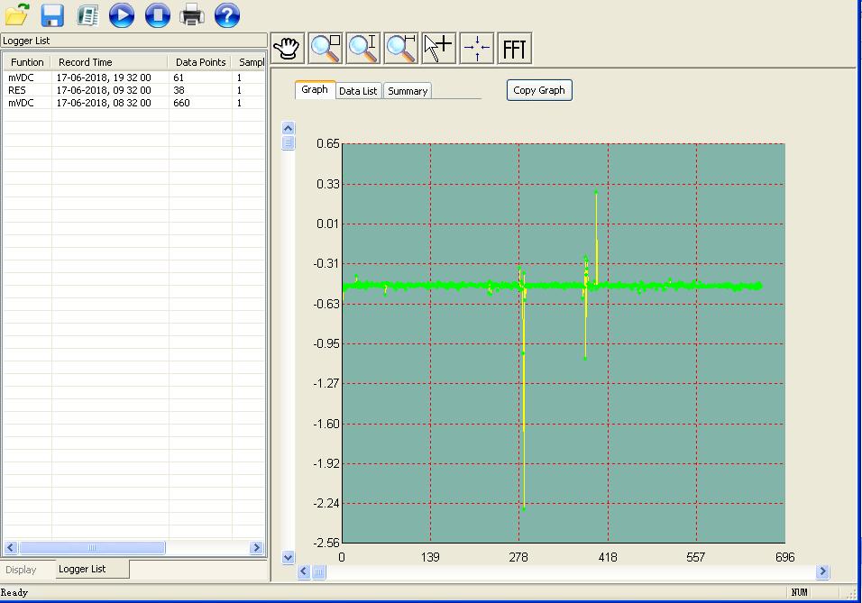
Task: Click the logger list scroll right arrow
Action: click(x=256, y=547)
